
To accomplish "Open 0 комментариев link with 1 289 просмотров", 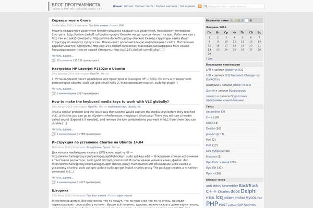I will click(x=66, y=134).
